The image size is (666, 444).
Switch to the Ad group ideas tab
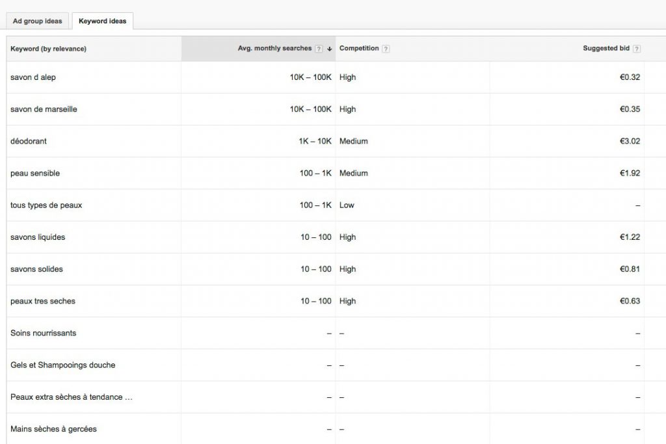click(37, 21)
